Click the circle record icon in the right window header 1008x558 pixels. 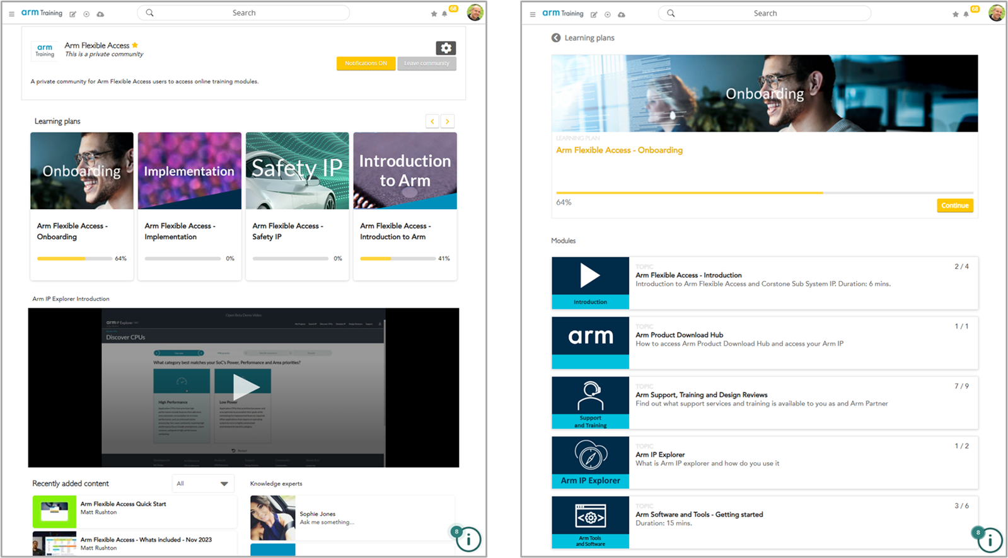[608, 14]
